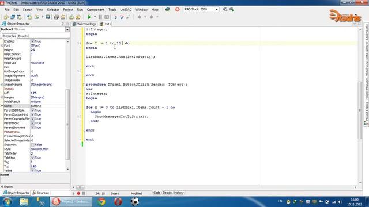The image size is (369, 207).
Task: Click the globe icon after Help menu
Action: click(167, 9)
